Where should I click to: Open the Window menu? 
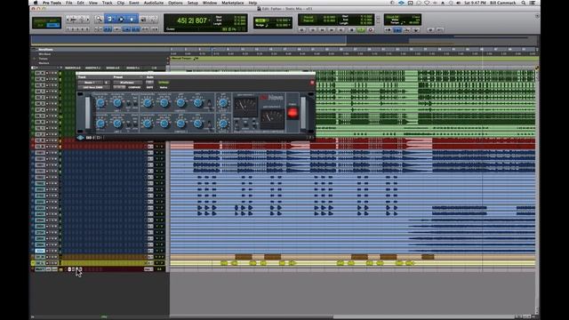pos(210,3)
